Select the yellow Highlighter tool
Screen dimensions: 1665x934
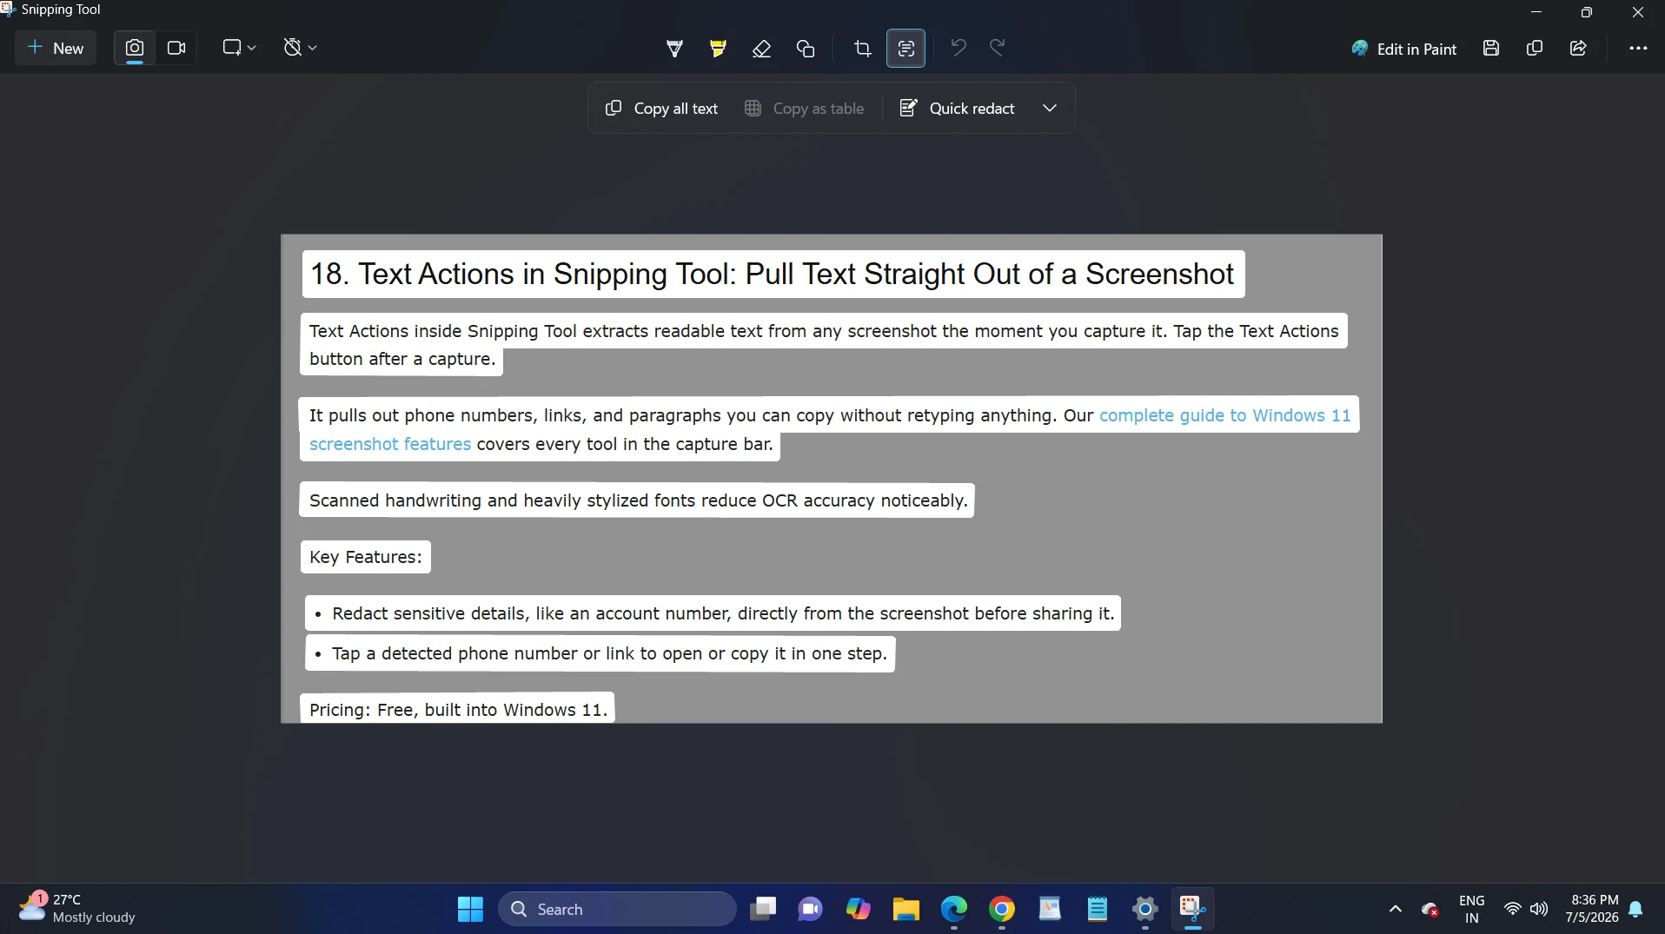tap(718, 49)
